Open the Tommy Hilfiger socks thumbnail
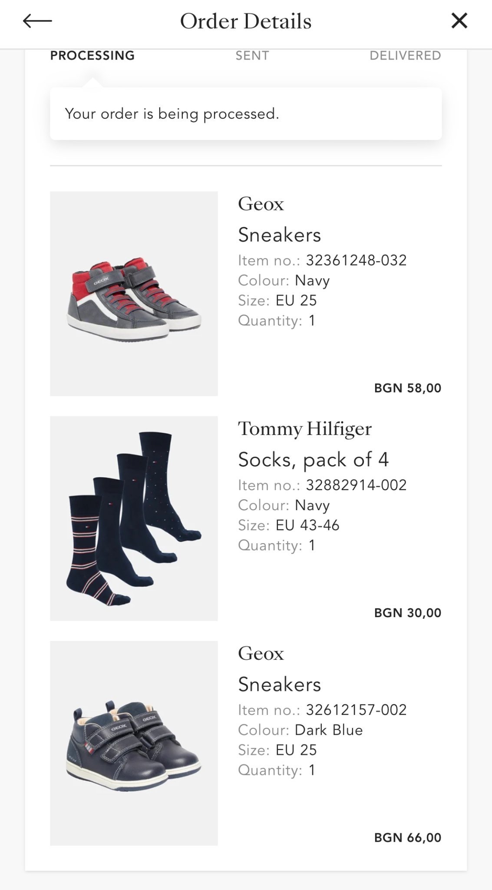492x890 pixels. coord(134,518)
